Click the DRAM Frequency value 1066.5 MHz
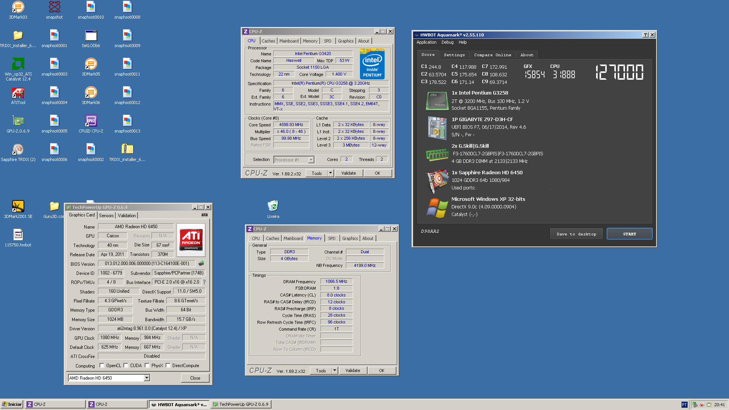 [336, 281]
